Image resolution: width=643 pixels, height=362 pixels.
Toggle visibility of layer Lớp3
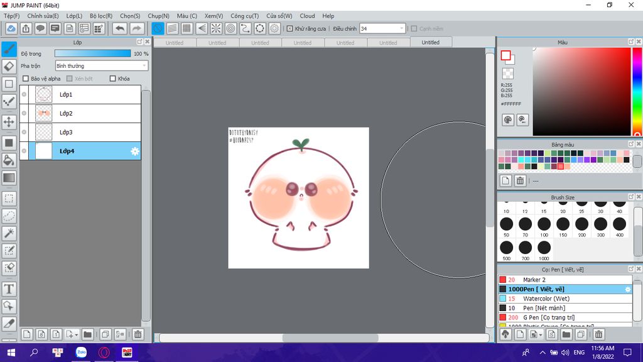(24, 132)
